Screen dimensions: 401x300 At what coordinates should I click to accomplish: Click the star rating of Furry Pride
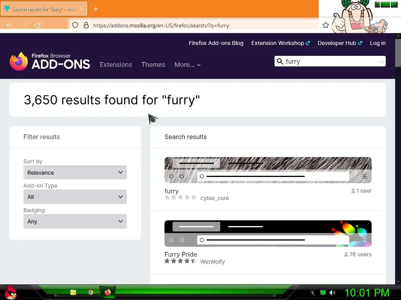coord(180,261)
